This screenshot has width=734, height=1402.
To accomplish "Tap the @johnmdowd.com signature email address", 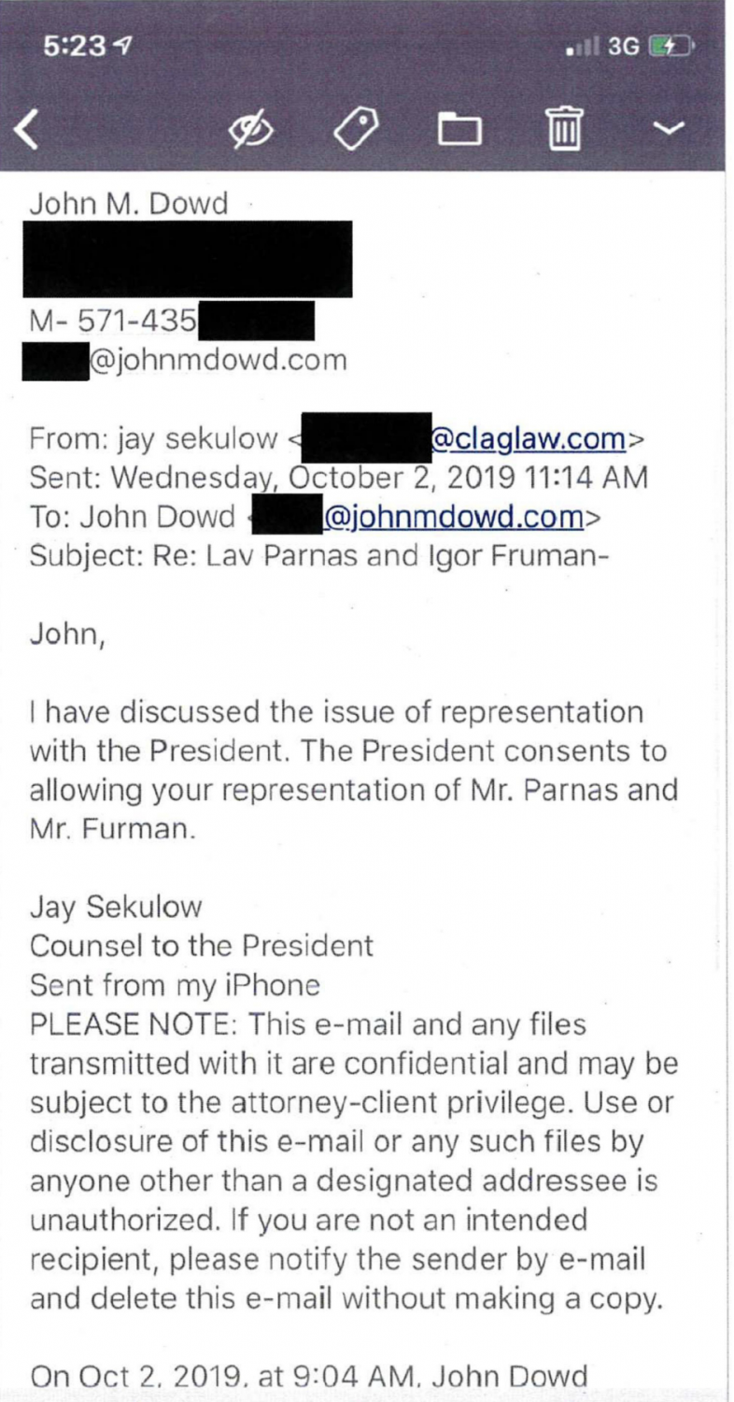I will pos(217,360).
